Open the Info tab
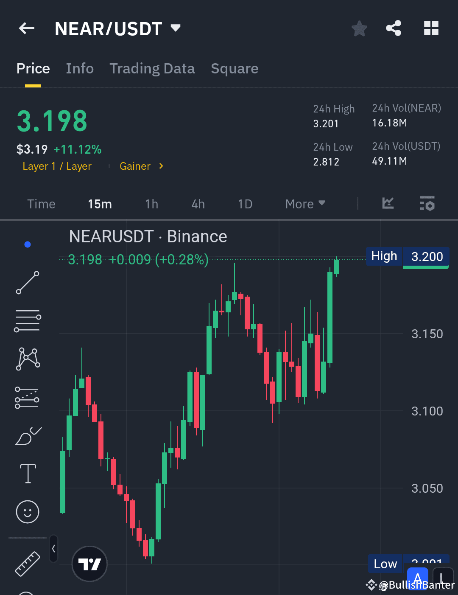 pos(79,69)
